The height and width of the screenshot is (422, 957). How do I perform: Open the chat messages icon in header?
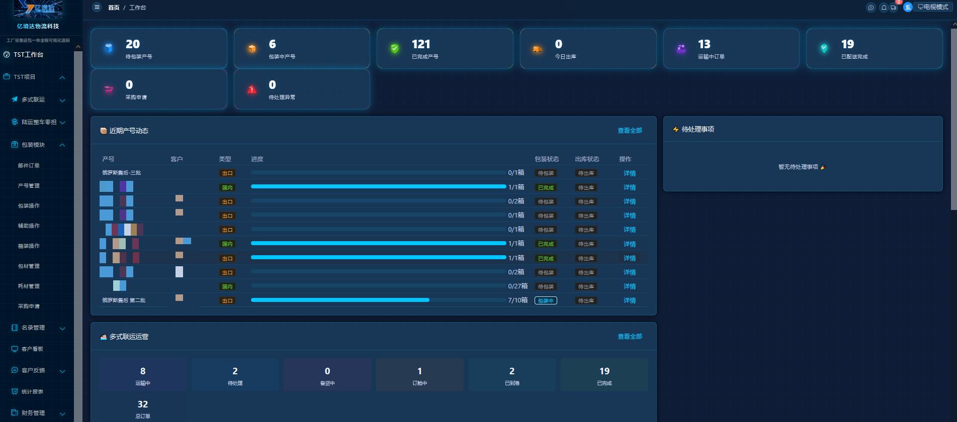click(871, 8)
